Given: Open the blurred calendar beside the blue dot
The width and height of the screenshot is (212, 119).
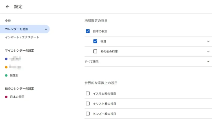Looking at the screenshot, I should (x=15, y=59).
